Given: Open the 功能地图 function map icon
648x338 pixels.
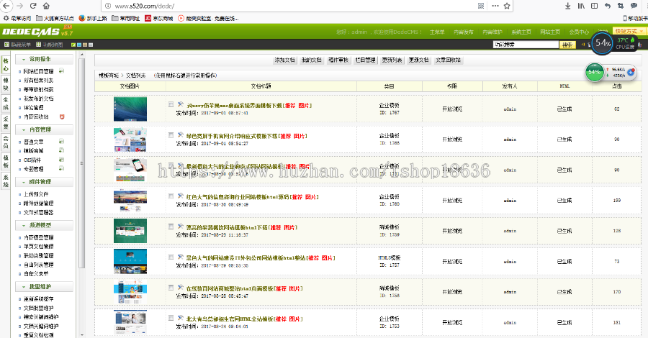Looking at the screenshot, I should coord(38,45).
